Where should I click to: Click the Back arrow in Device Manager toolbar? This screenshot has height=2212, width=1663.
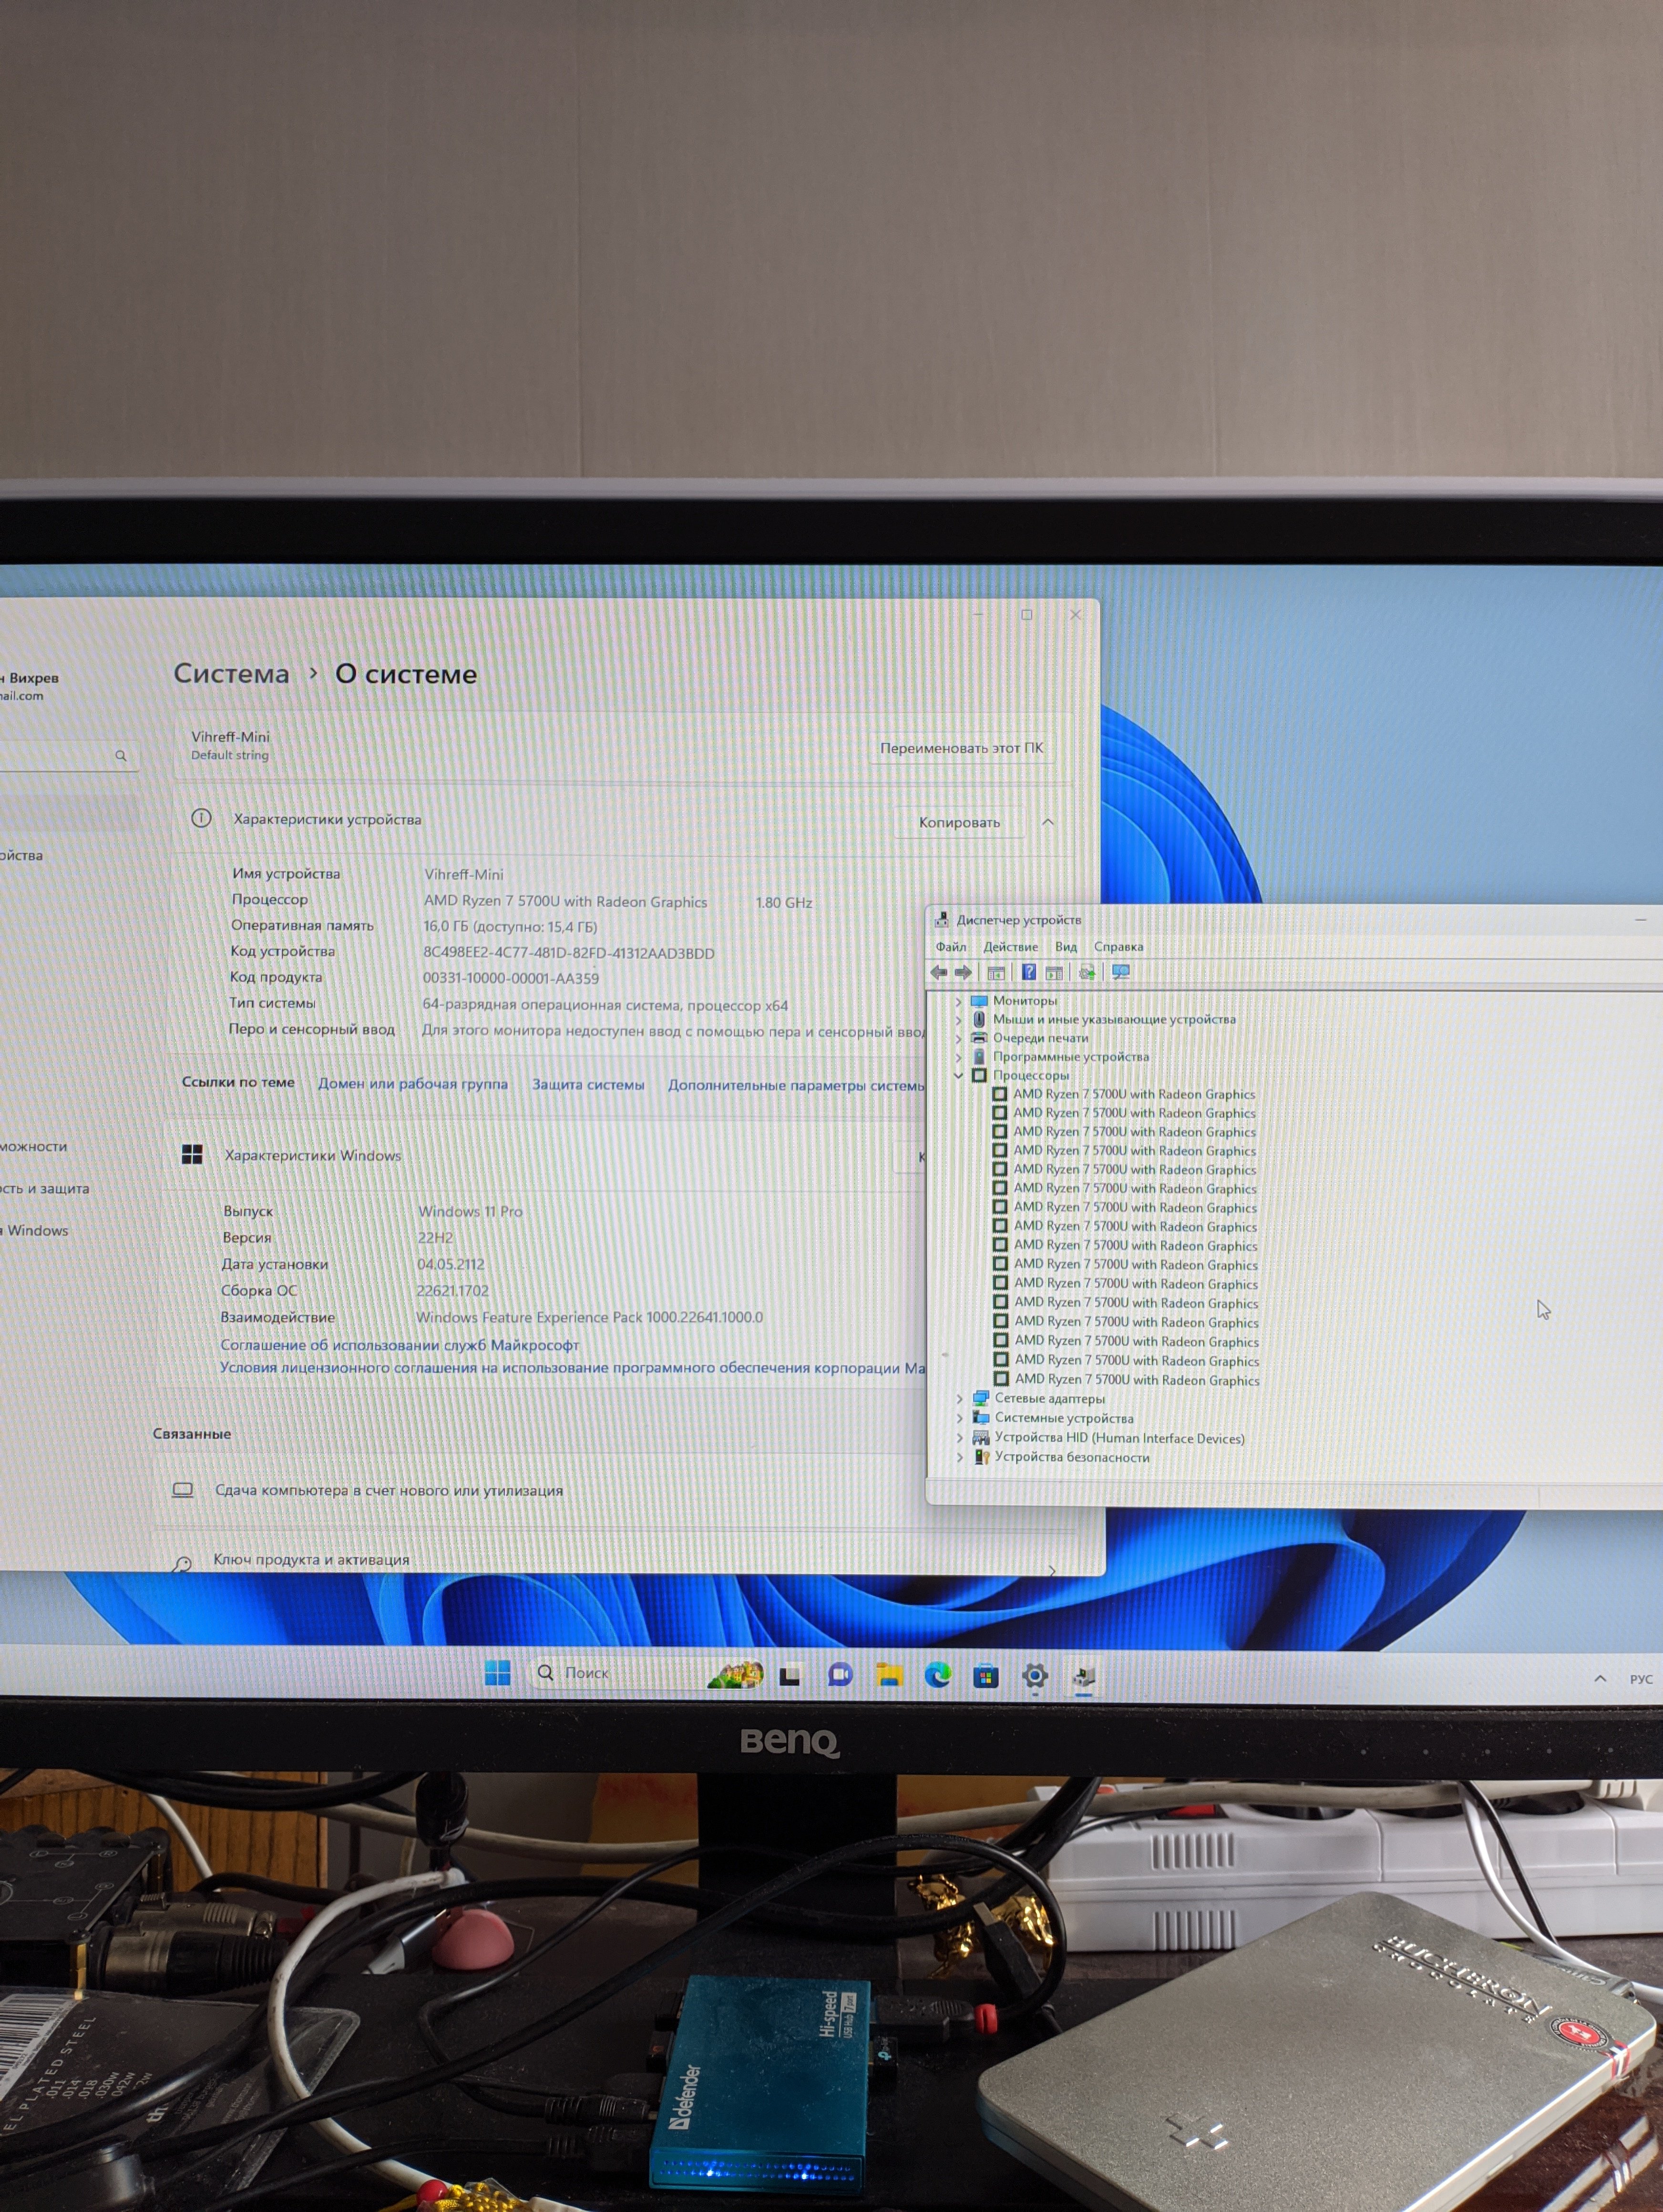pos(938,972)
